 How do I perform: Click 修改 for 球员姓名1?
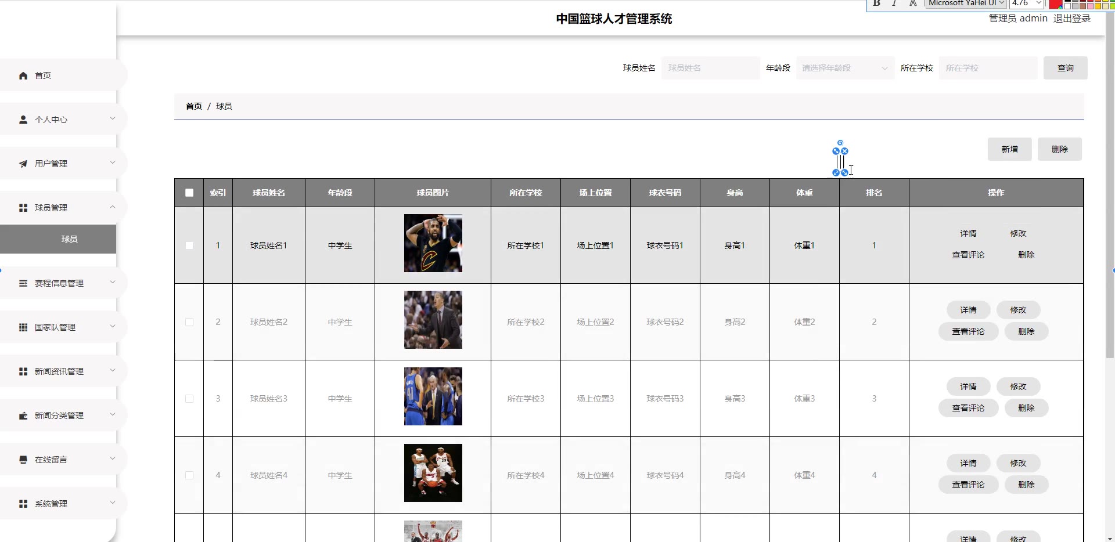(x=1018, y=233)
